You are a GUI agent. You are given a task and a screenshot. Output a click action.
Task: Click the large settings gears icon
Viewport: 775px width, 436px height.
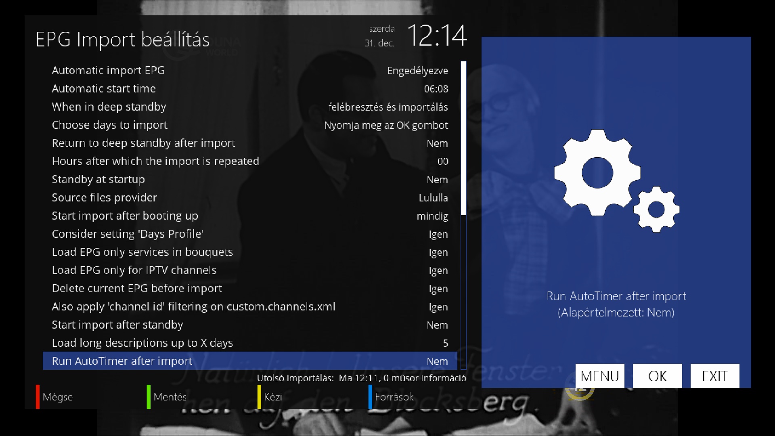tap(616, 180)
